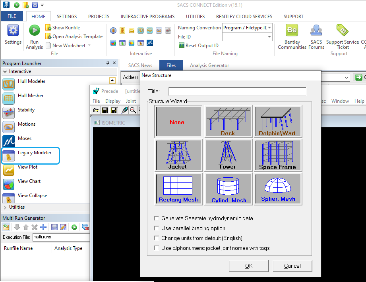Toggle Use parallel bracing option checkbox
This screenshot has height=282, width=366.
[x=157, y=228]
